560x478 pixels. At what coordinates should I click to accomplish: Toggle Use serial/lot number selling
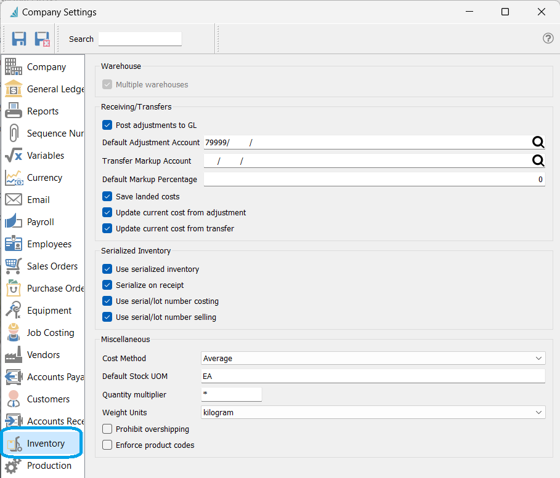point(107,317)
